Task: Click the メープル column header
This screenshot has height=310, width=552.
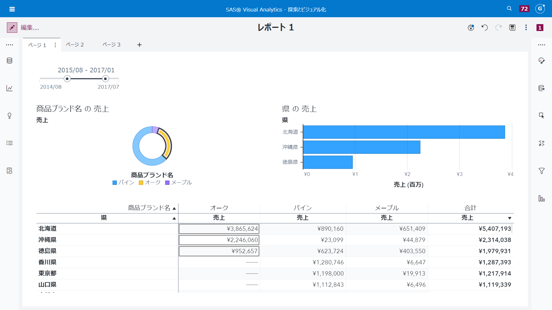Action: click(x=387, y=208)
